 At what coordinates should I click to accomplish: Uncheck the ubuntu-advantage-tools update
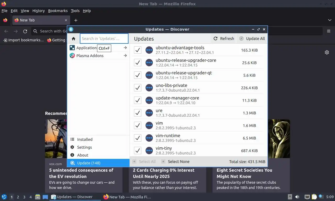click(138, 50)
